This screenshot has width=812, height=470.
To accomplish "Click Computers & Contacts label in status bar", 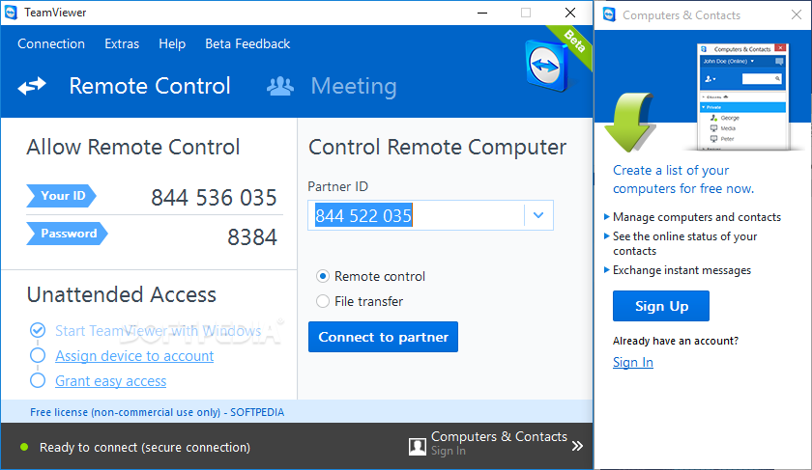I will point(499,437).
